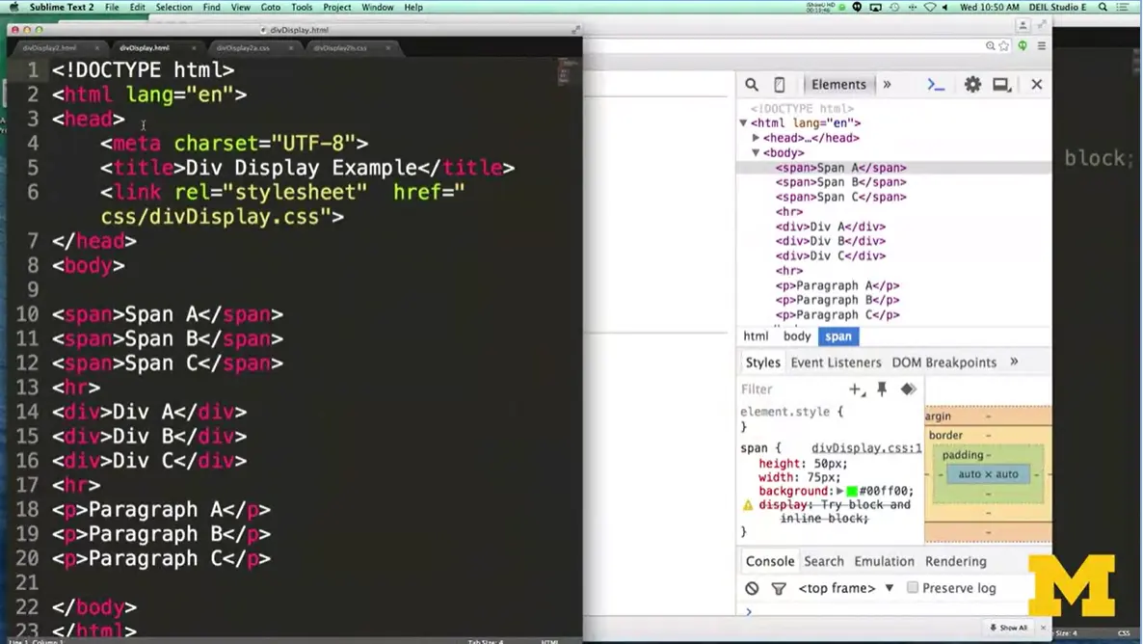1143x644 pixels.
Task: Switch to the Event Listeners tab
Action: (836, 362)
